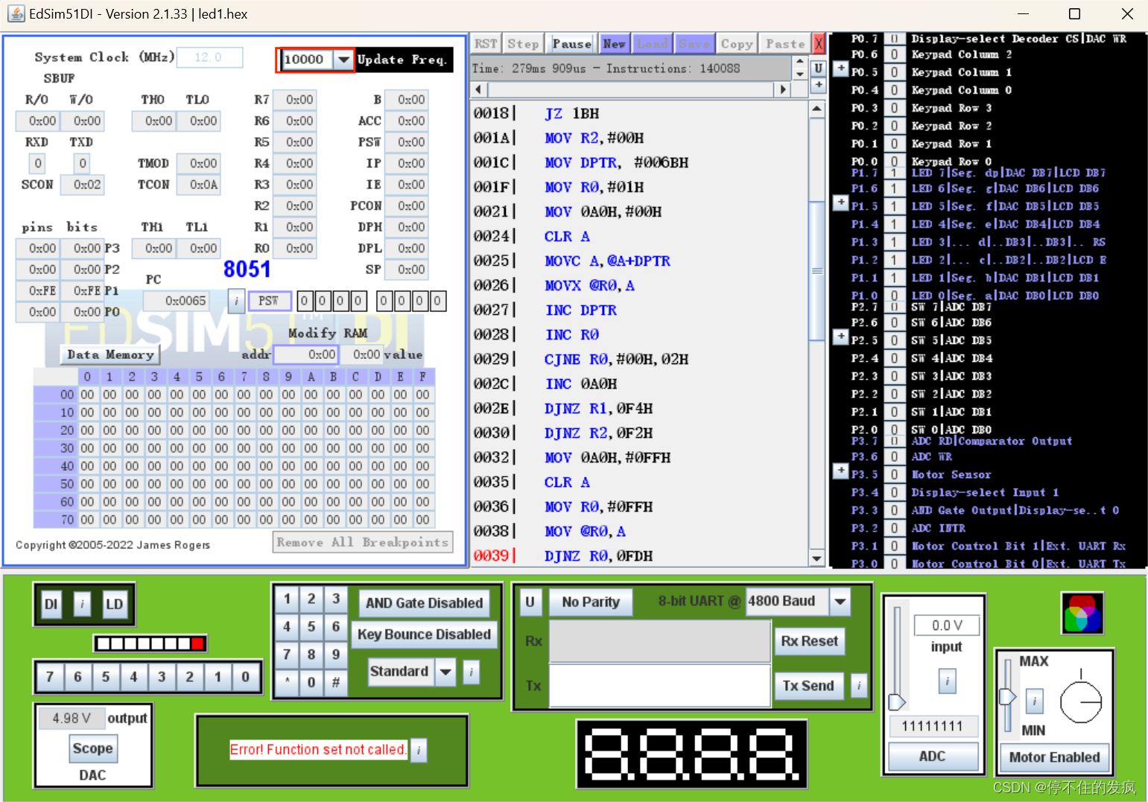The image size is (1148, 802).
Task: Click the + font-size icon below the U icon
Action: [x=817, y=85]
